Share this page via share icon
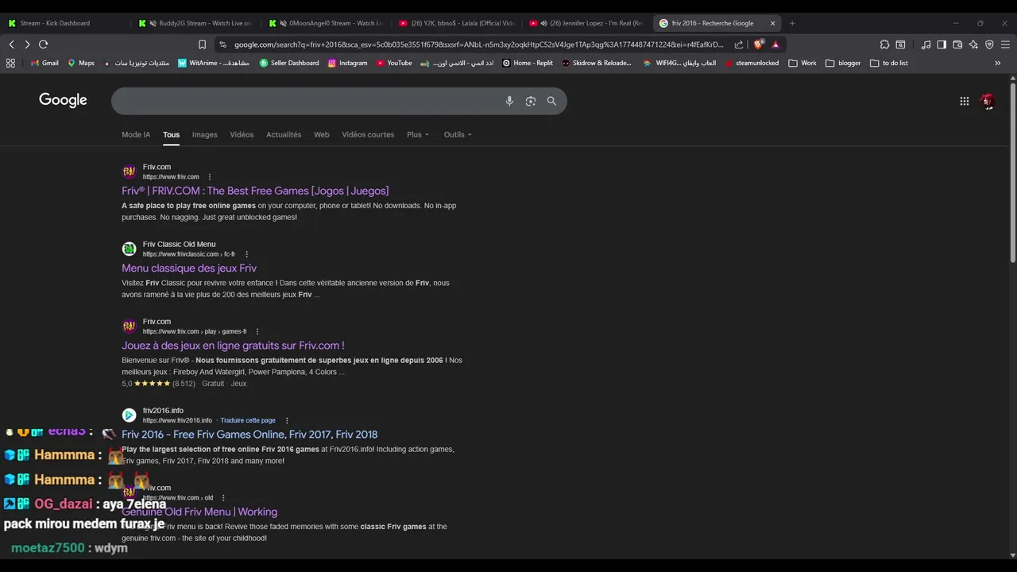The width and height of the screenshot is (1017, 572). point(739,44)
